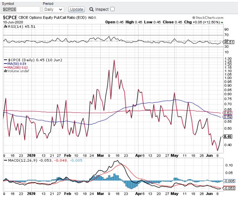The width and height of the screenshot is (238, 197).
Task: Click the 10-Jun-2020 date label
Action: (13, 22)
